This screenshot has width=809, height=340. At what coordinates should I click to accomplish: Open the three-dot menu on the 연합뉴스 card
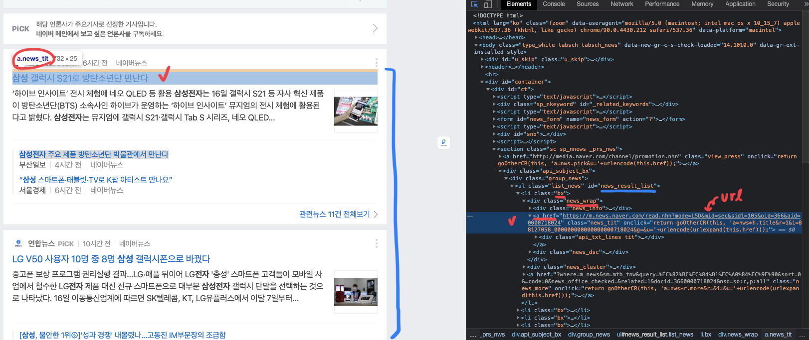[x=376, y=243]
